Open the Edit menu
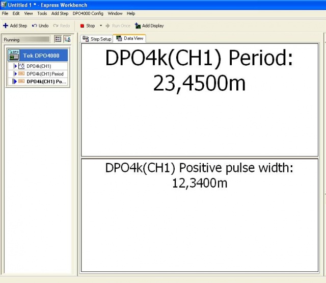The height and width of the screenshot is (283, 326). coord(16,14)
